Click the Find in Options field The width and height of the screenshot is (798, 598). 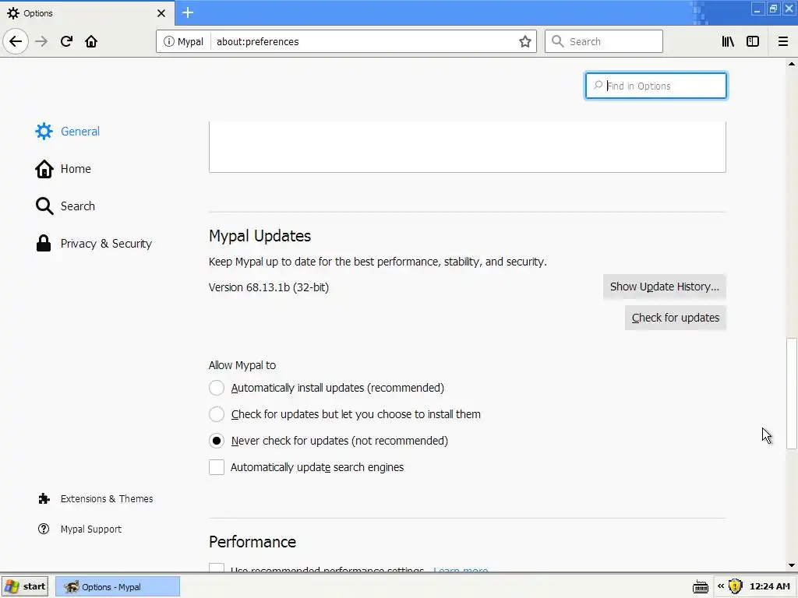(656, 86)
